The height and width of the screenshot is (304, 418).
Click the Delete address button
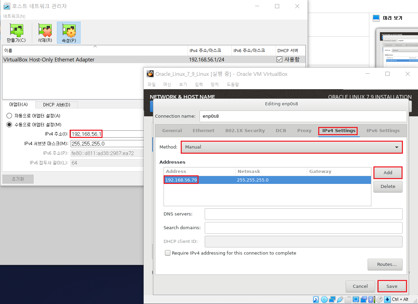point(388,186)
